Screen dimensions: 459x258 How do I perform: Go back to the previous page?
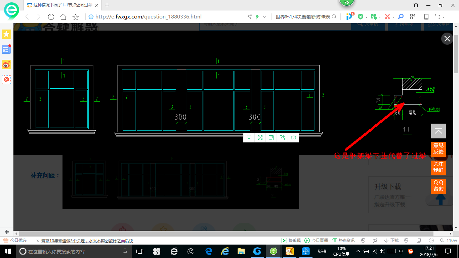click(x=27, y=17)
